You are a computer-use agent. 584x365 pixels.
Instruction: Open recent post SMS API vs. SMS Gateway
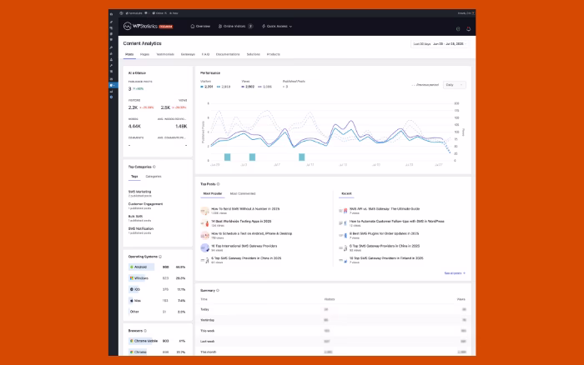tap(385, 208)
